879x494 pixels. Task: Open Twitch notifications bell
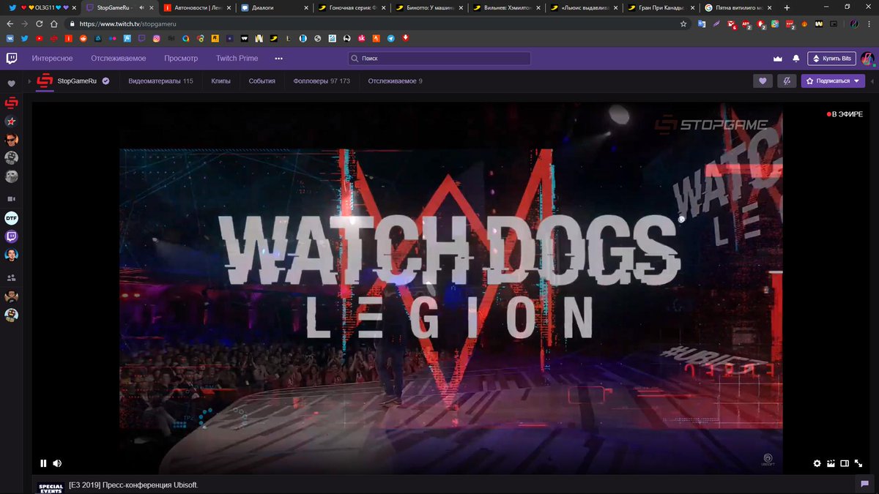pos(796,59)
